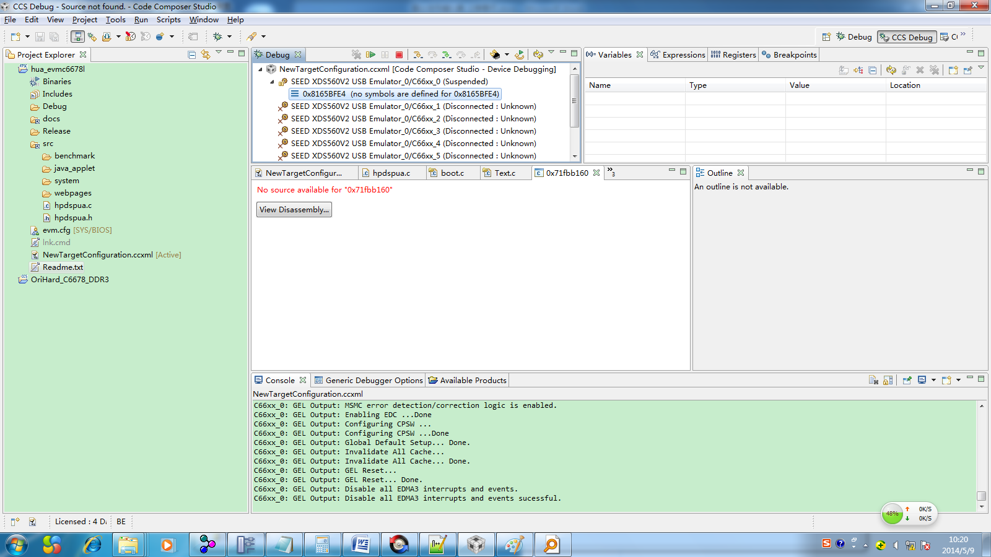Collapse the C66xx_0 Suspended tree node
This screenshot has width=991, height=557.
[272, 82]
